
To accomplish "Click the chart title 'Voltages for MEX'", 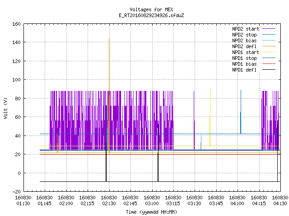I will [151, 9].
